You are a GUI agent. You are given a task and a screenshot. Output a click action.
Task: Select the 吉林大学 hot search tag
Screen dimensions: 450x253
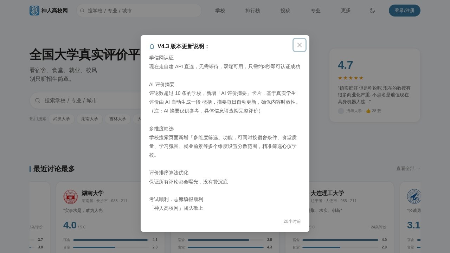(x=118, y=119)
